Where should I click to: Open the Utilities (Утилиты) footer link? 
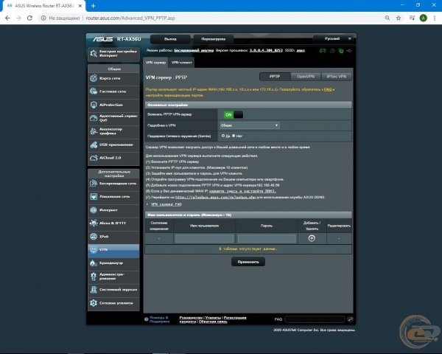(x=213, y=318)
